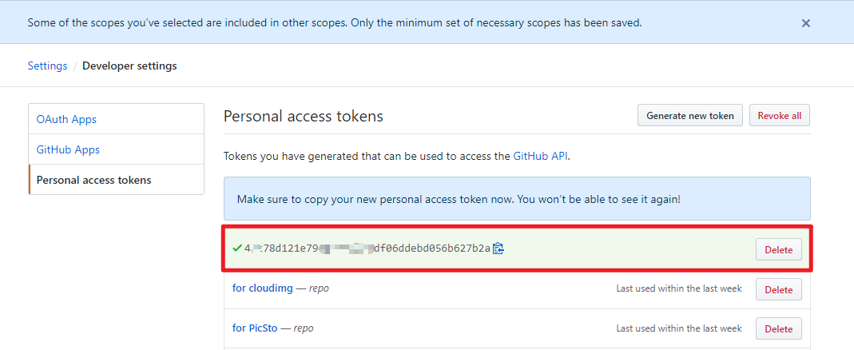Delete the for cloudimg token
Screen dimensions: 854x350
click(x=778, y=289)
